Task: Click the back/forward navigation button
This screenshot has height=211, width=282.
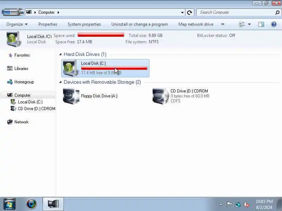Action: click(12, 12)
